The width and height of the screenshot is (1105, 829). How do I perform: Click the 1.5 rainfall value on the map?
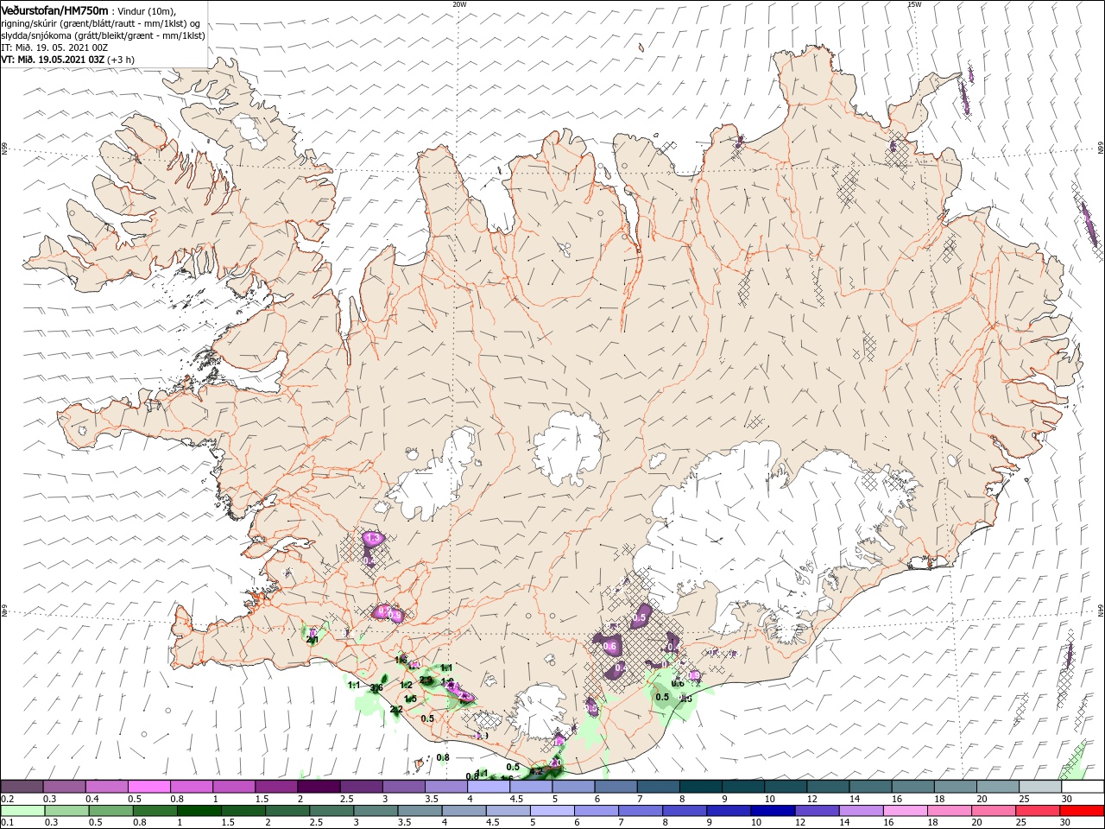pyautogui.click(x=411, y=699)
